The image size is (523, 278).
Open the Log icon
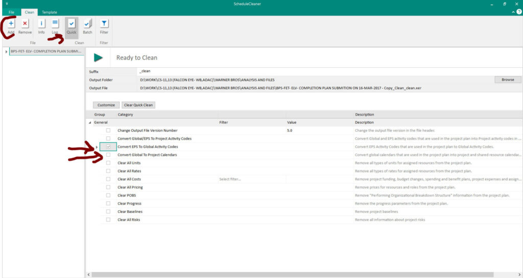55,23
